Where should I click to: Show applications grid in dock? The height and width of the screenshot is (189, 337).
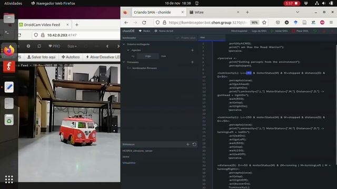(x=9, y=180)
